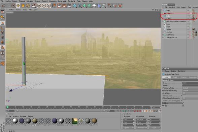198x132 pixels.
Task: Click render to picture viewer icon
Action: coord(64,6)
